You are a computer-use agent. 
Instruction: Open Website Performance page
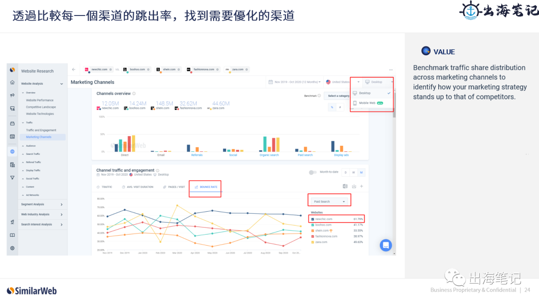40,100
